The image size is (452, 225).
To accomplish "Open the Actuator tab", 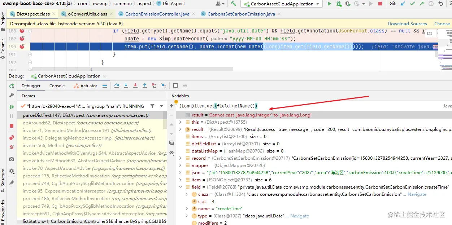I will (86, 86).
